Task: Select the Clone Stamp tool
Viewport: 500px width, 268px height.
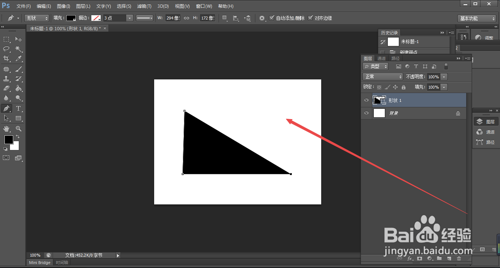Action: pos(7,79)
